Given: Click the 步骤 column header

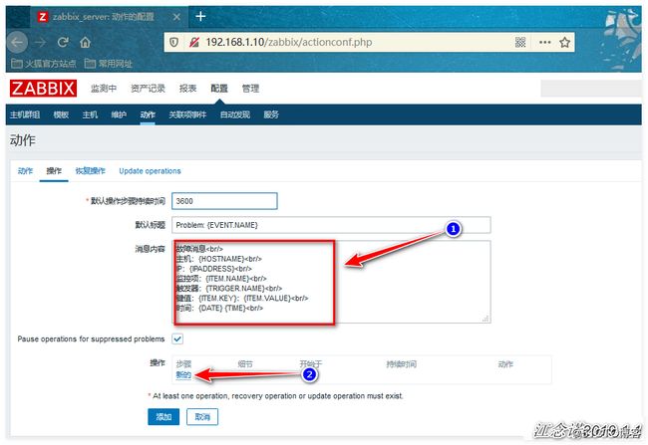Looking at the screenshot, I should coord(183,364).
